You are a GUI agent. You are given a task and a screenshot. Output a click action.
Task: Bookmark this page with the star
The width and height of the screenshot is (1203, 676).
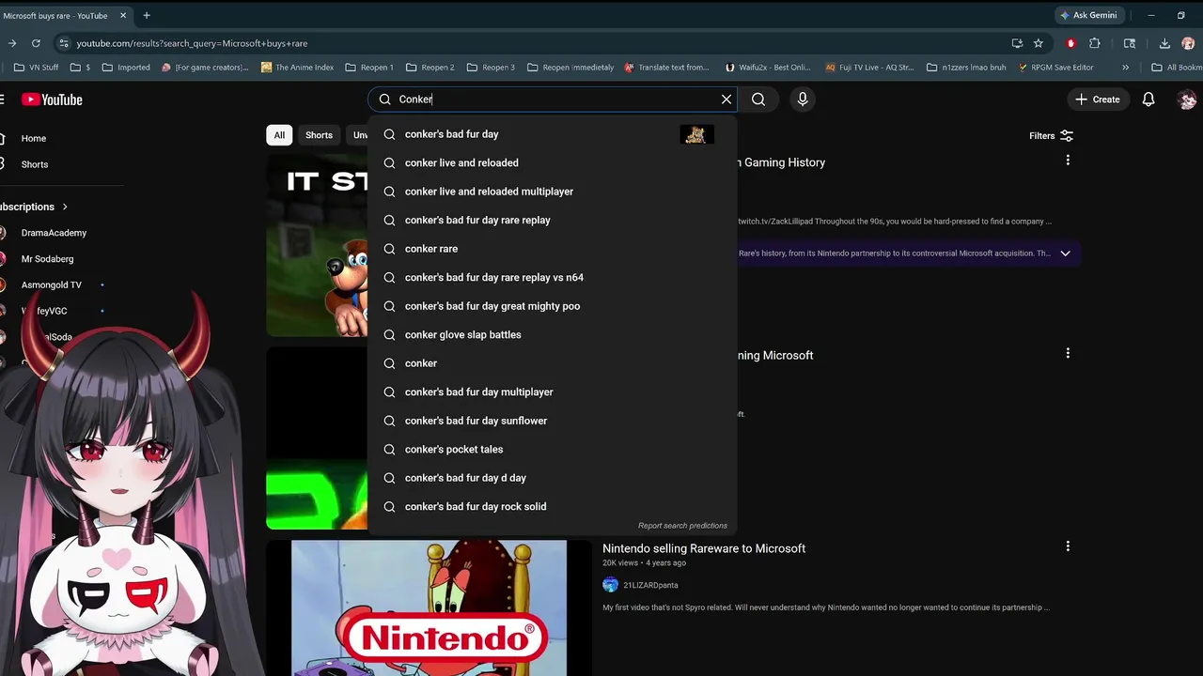pos(1039,43)
